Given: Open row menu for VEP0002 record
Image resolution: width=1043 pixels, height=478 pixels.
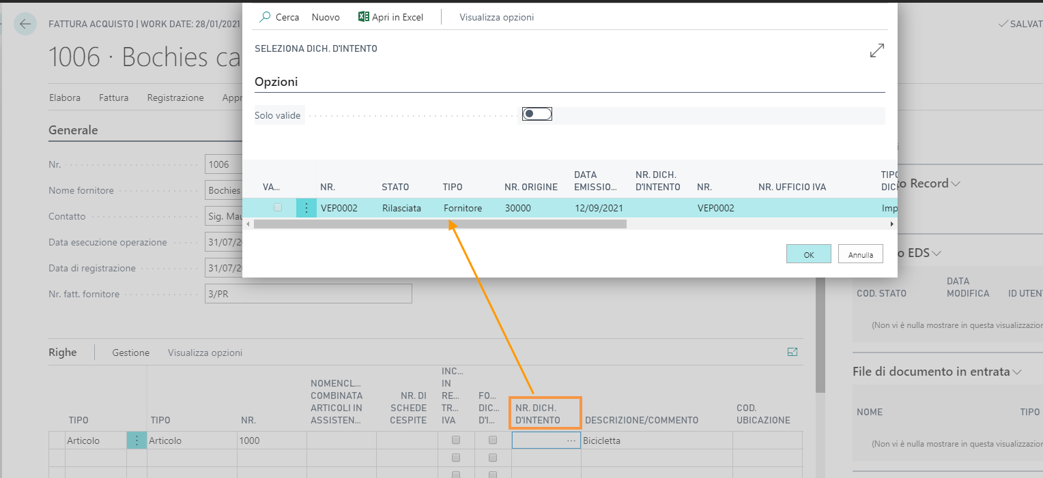Looking at the screenshot, I should (306, 208).
